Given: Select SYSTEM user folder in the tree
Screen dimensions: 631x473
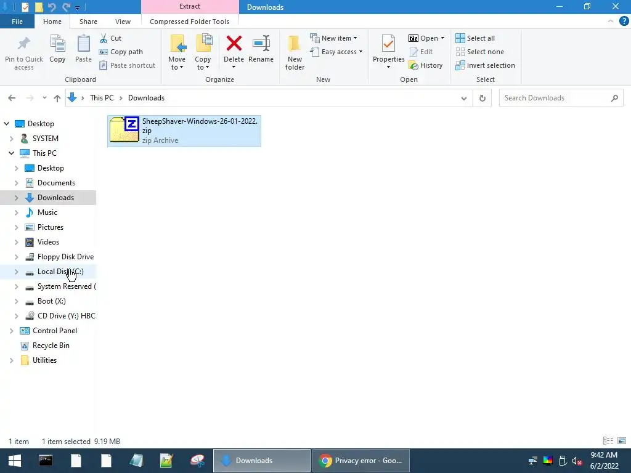Looking at the screenshot, I should pyautogui.click(x=45, y=139).
